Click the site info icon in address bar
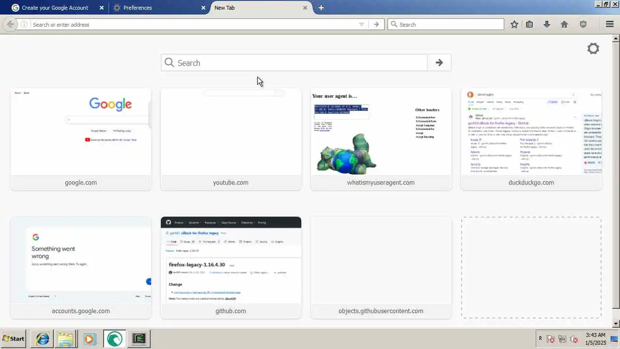The width and height of the screenshot is (620, 349). (x=24, y=24)
